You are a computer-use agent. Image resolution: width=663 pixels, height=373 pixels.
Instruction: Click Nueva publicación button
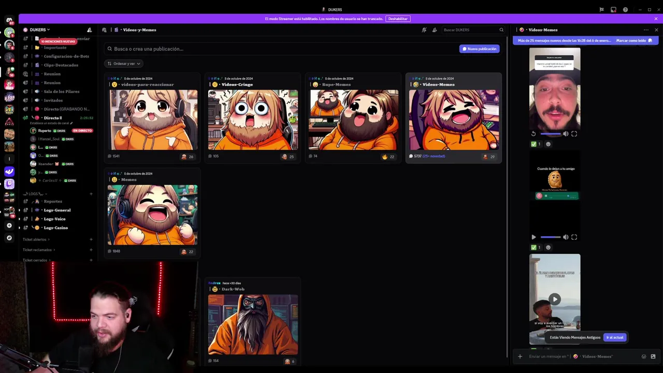479,49
